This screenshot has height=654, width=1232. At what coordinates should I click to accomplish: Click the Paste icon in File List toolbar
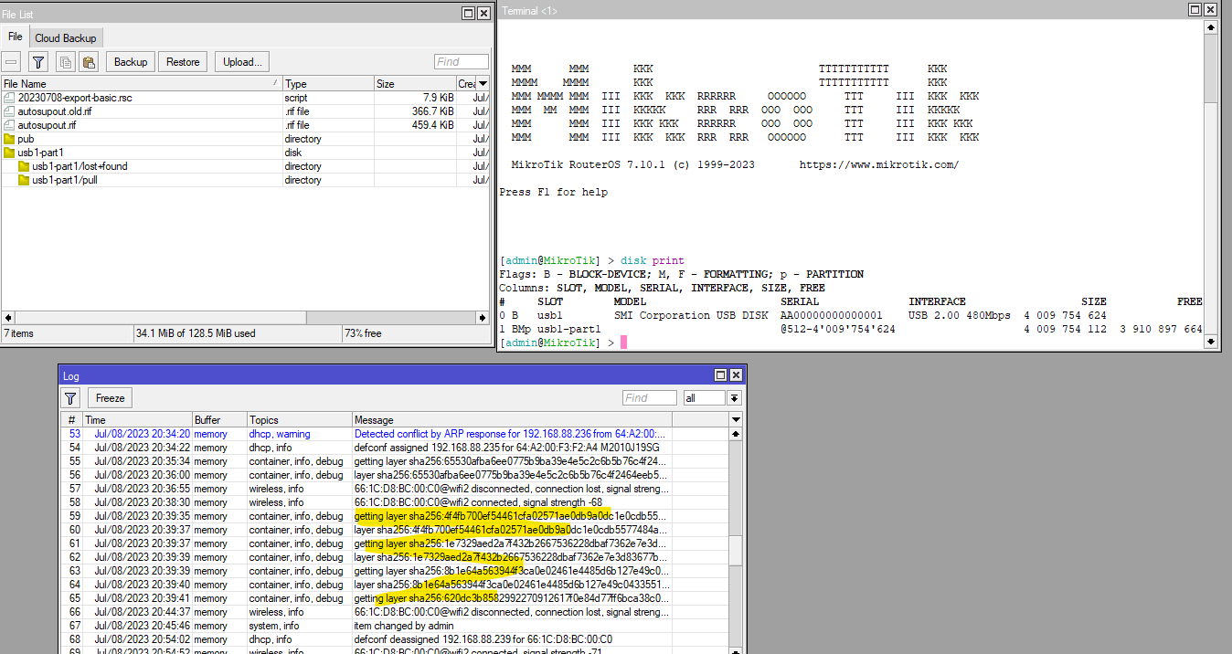[88, 61]
